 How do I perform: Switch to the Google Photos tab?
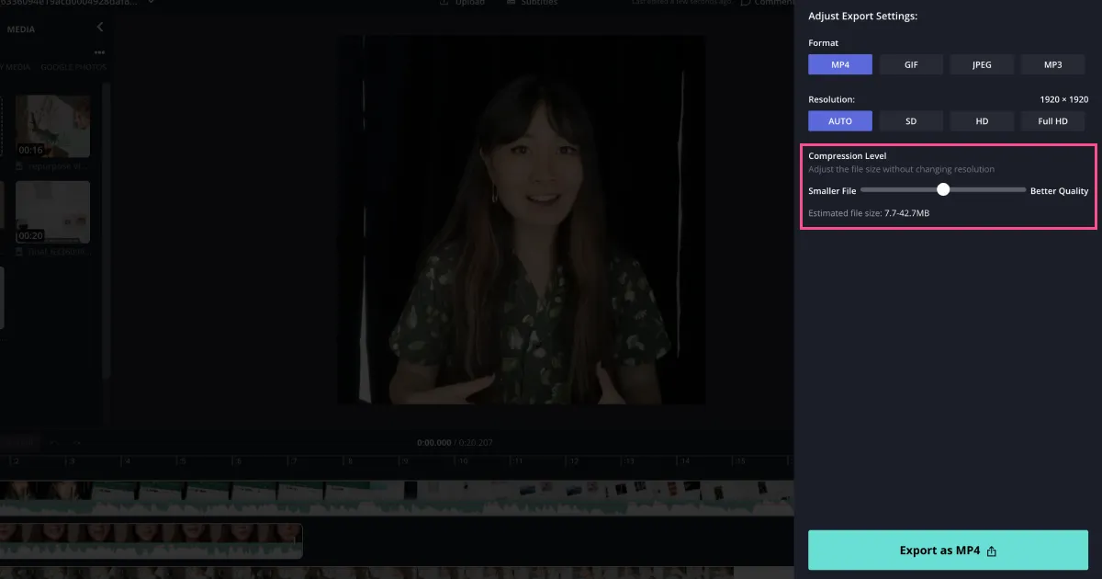point(73,67)
